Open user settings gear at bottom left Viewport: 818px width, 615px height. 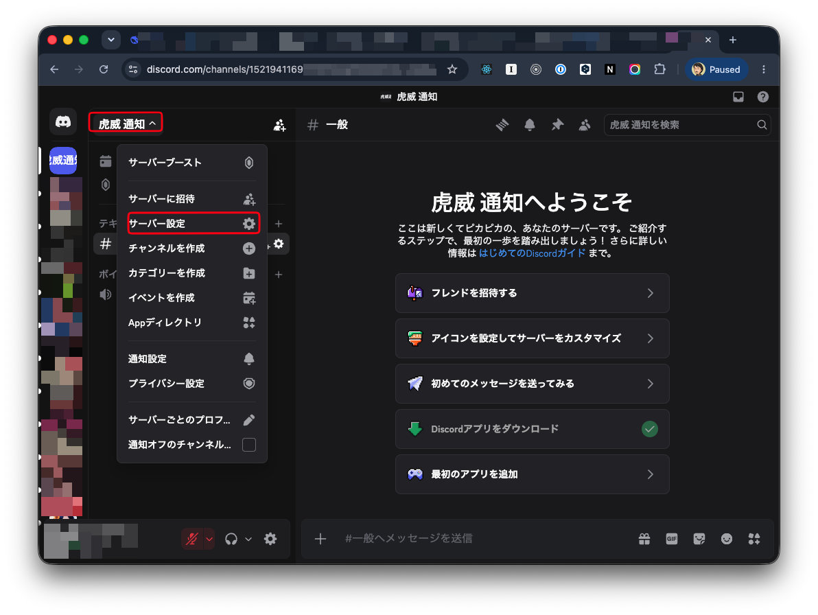point(270,539)
